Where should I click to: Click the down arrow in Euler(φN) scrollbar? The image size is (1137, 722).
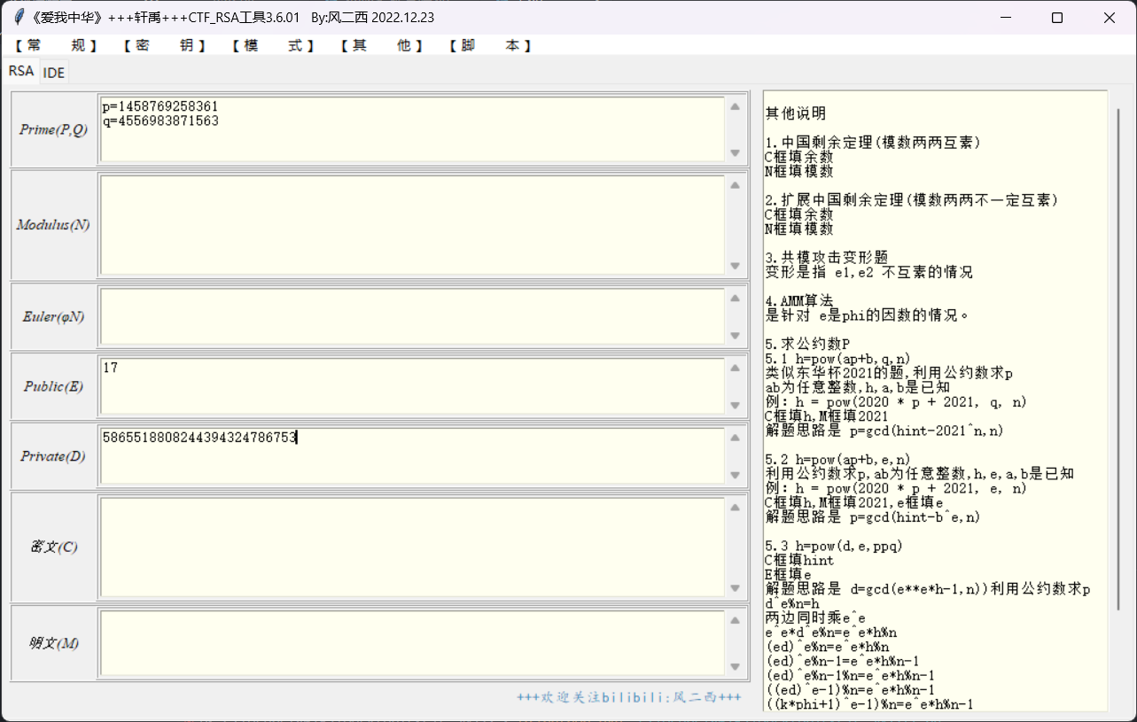(735, 335)
